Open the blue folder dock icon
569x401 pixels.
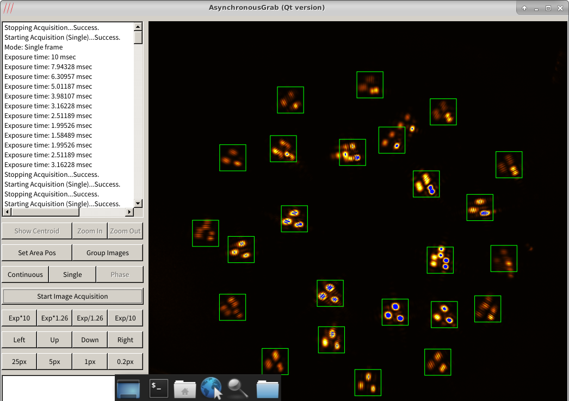click(x=268, y=388)
